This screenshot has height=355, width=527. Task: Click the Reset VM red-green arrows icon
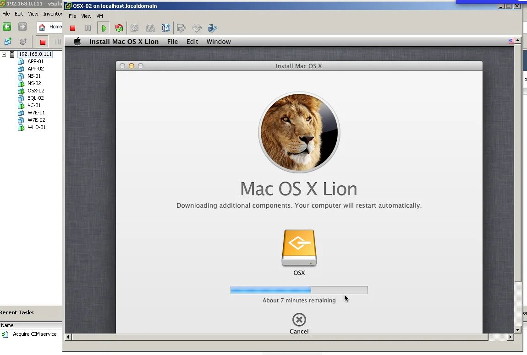pyautogui.click(x=119, y=28)
